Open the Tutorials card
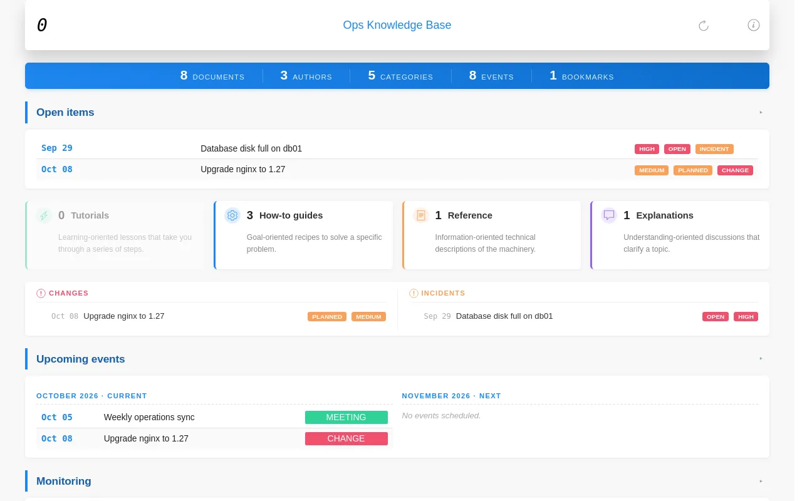802x501 pixels. (115, 235)
